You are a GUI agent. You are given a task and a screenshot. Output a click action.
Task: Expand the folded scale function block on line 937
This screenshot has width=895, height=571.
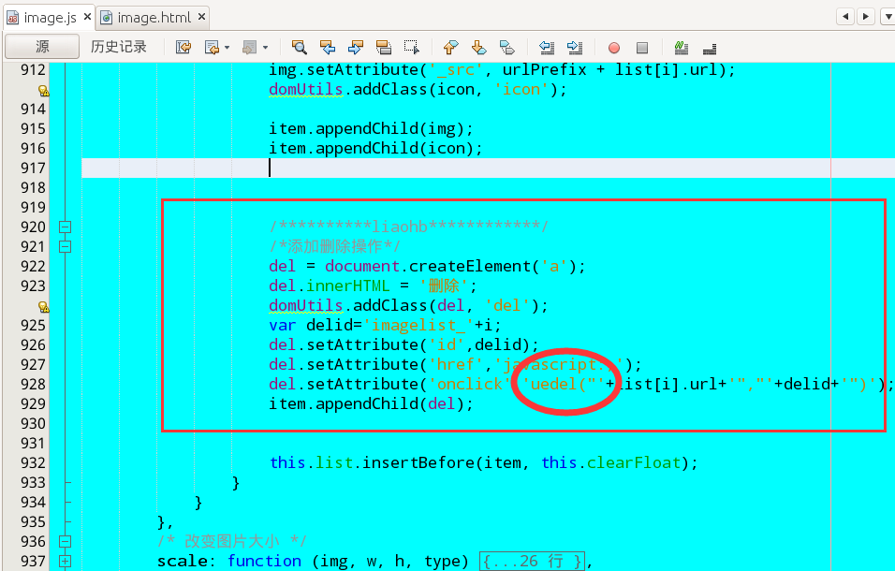tap(65, 562)
